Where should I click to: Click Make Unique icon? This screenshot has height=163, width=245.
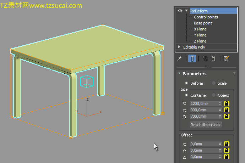[205, 59]
